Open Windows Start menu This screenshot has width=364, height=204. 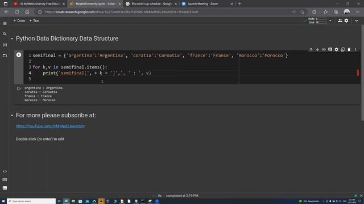tap(3, 201)
